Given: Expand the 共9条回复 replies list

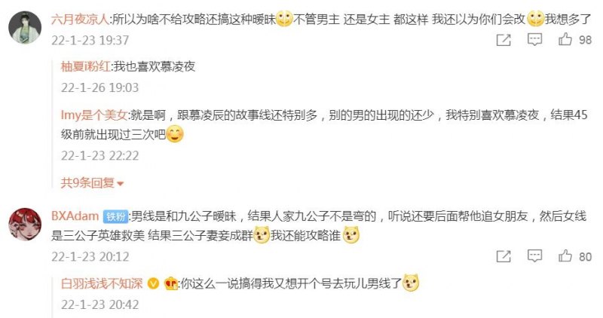Looking at the screenshot, I should (92, 182).
